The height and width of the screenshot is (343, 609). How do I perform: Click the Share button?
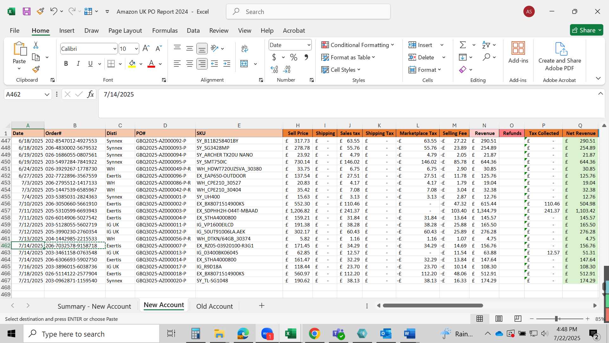coord(586,30)
